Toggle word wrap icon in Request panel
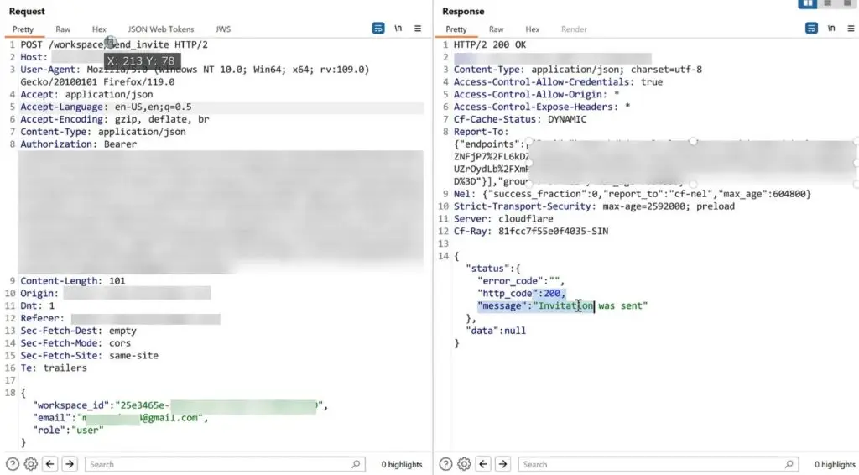This screenshot has width=859, height=475. point(378,28)
